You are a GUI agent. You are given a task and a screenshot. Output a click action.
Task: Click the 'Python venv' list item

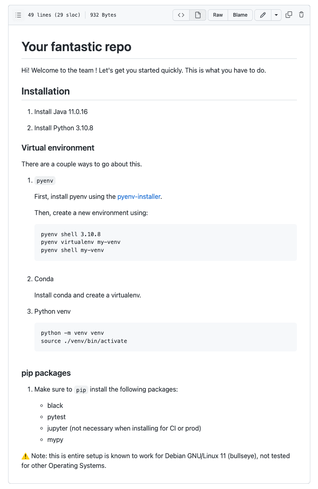pyautogui.click(x=53, y=311)
